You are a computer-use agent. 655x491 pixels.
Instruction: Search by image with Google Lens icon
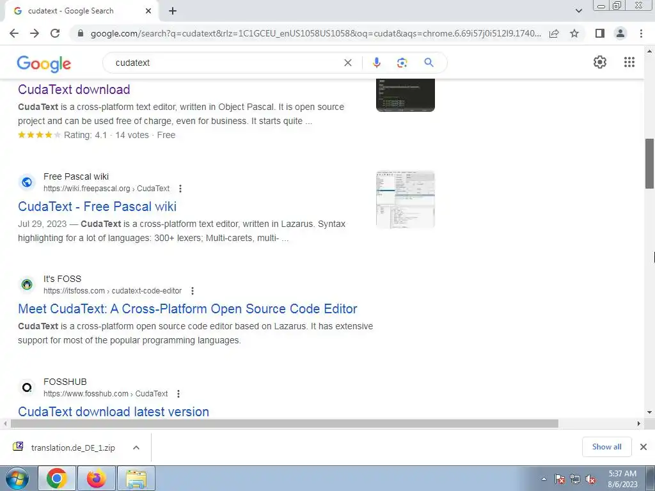point(402,63)
